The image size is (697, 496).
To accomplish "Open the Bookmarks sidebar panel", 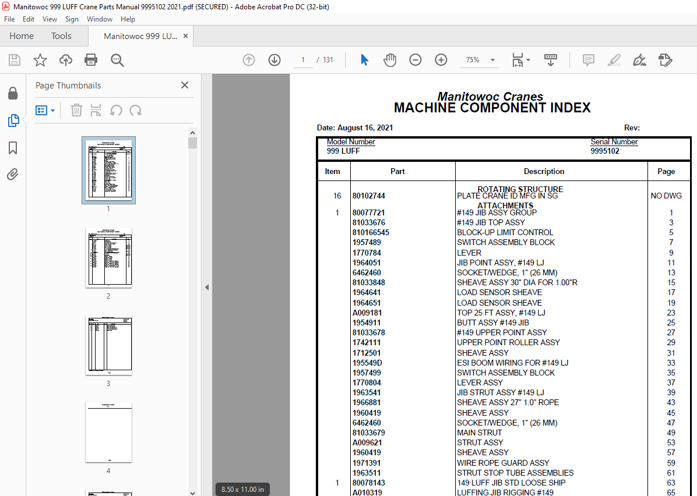I will tap(13, 148).
